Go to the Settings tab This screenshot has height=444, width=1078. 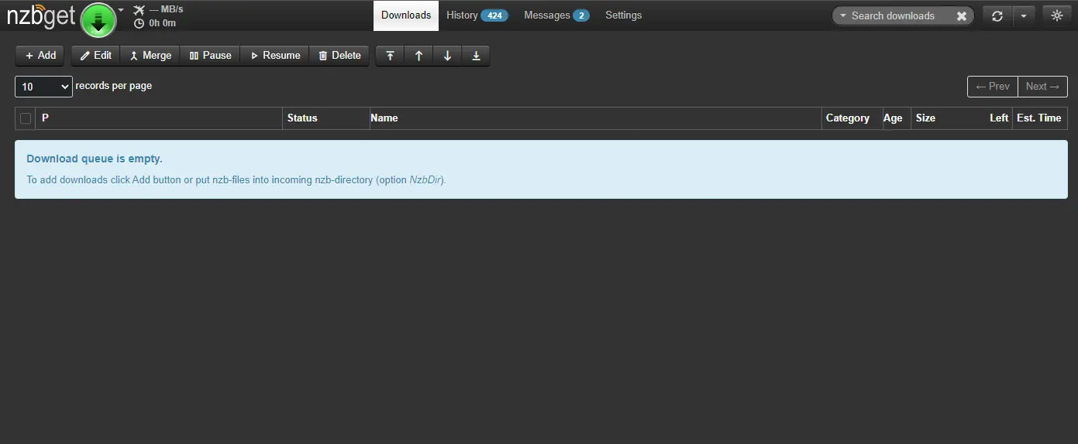coord(624,15)
